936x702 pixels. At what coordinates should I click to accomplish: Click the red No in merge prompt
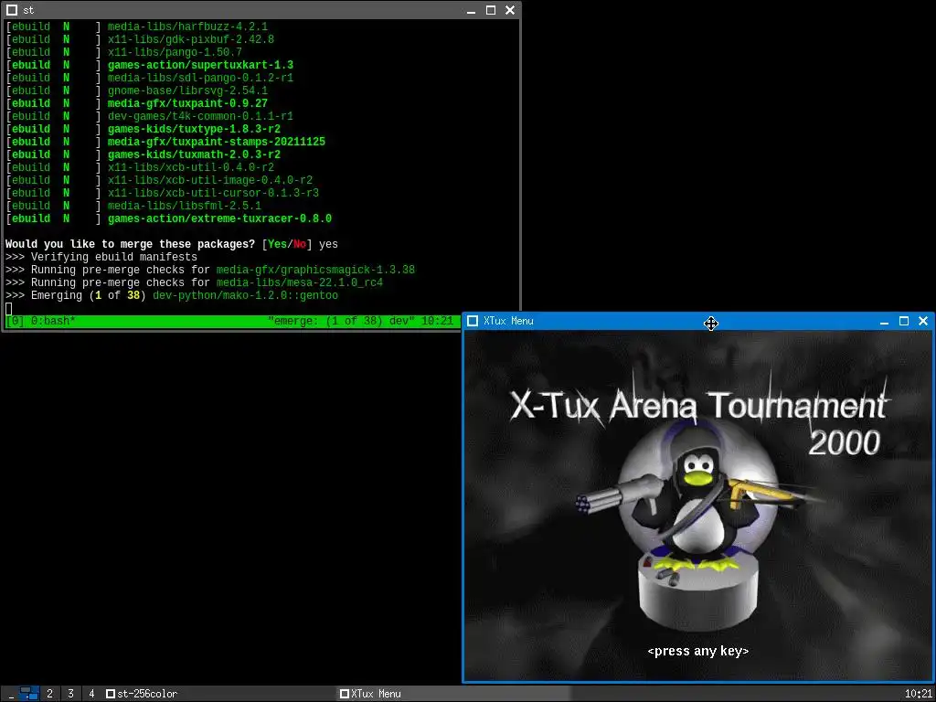click(x=300, y=244)
